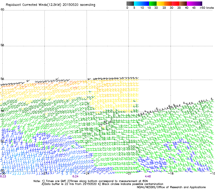Click the note 'Times are GMT' line

click(x=91, y=181)
